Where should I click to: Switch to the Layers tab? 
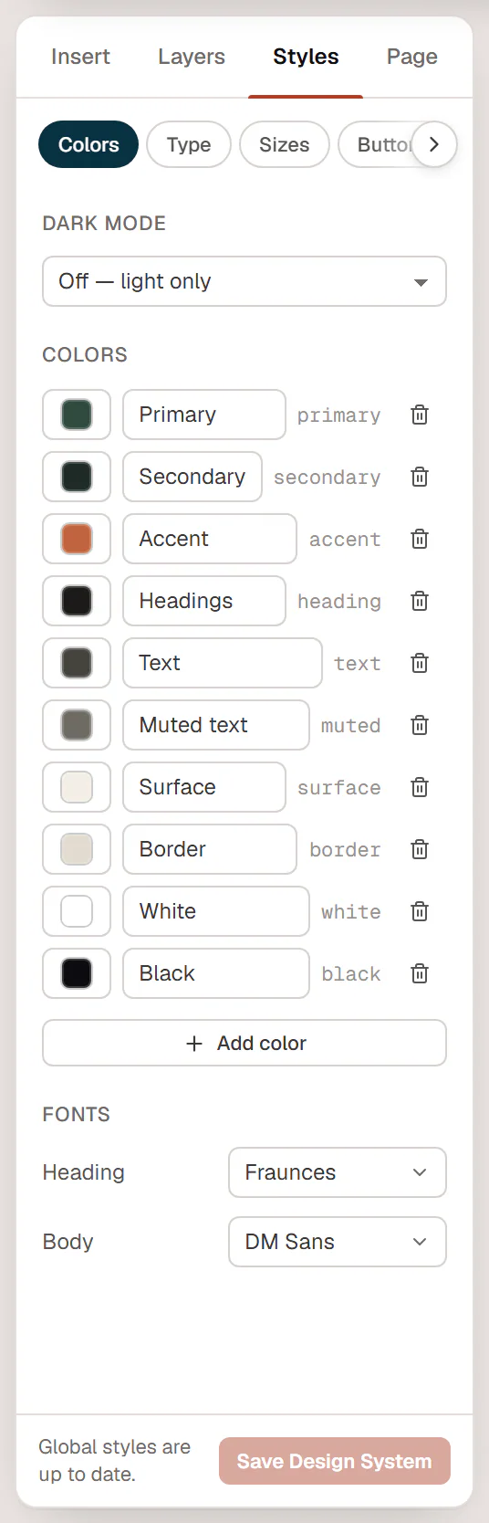coord(192,57)
